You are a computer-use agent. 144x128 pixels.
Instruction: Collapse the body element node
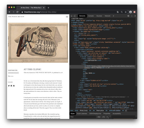pyautogui.click(x=72, y=24)
